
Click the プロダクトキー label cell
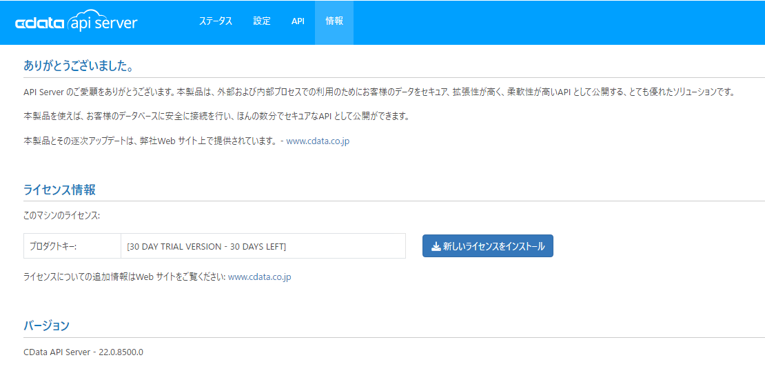tap(72, 246)
